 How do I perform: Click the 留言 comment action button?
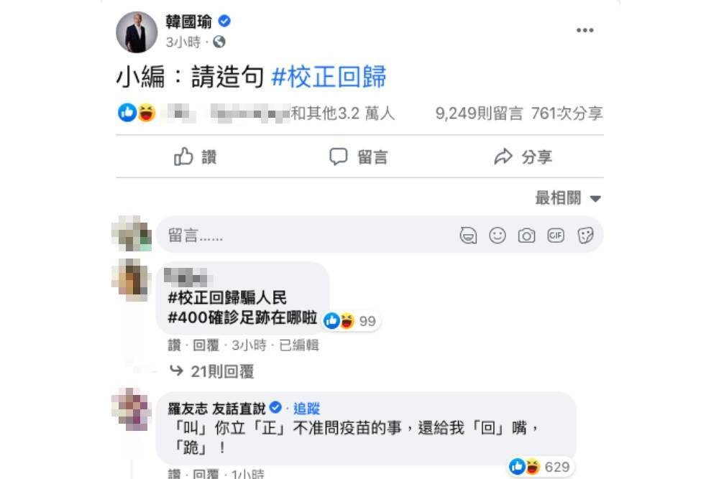click(359, 157)
